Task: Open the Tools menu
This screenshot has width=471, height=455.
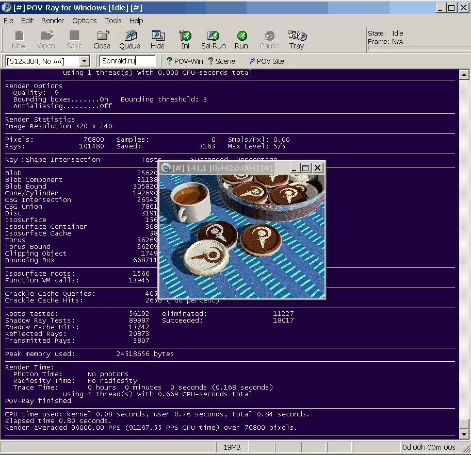Action: pyautogui.click(x=113, y=21)
